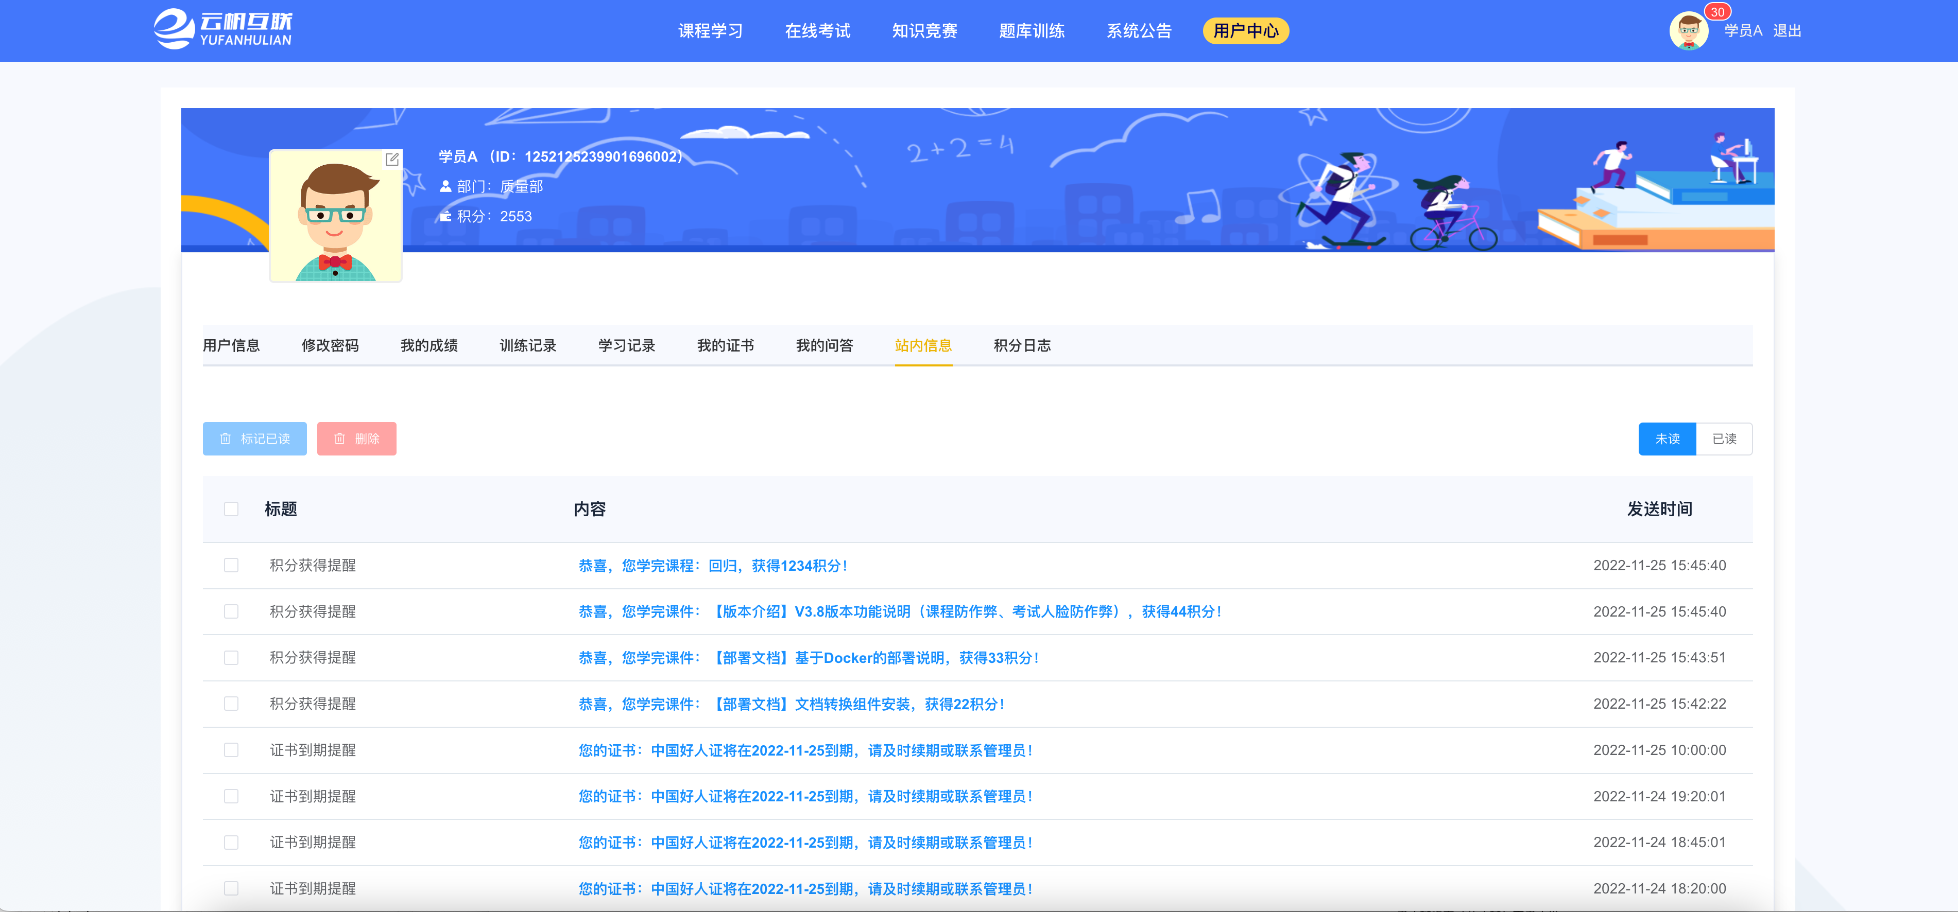This screenshot has height=912, width=1958.
Task: Check the row for V3.8版本功能说明 message
Action: click(x=231, y=611)
